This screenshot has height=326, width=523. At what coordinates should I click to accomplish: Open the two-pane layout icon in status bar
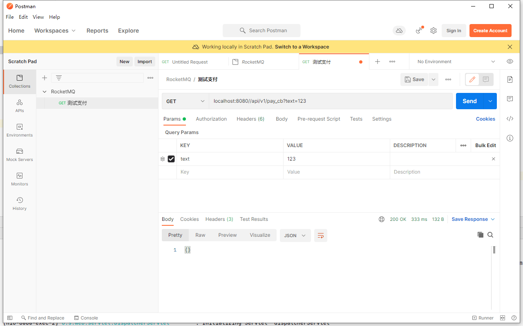pyautogui.click(x=503, y=318)
